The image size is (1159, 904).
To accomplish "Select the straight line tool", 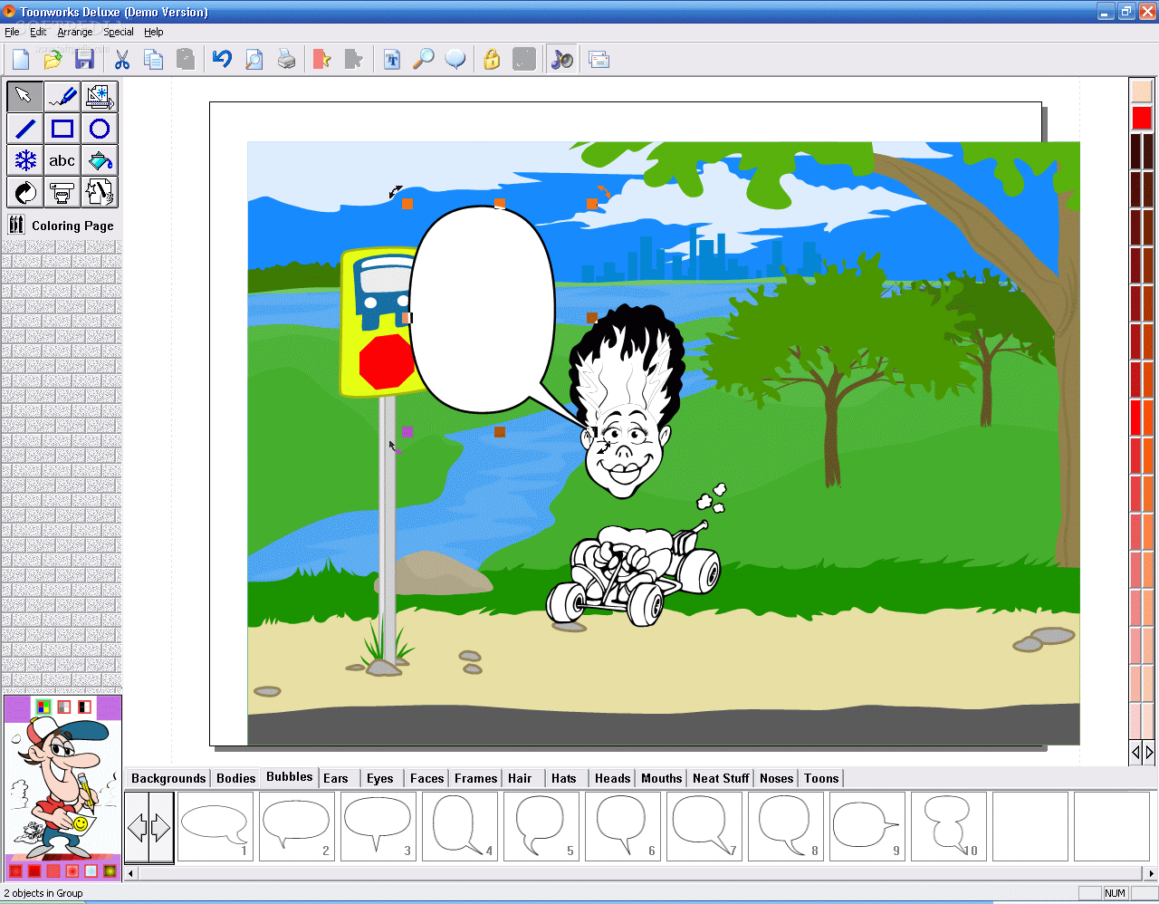I will click(24, 129).
